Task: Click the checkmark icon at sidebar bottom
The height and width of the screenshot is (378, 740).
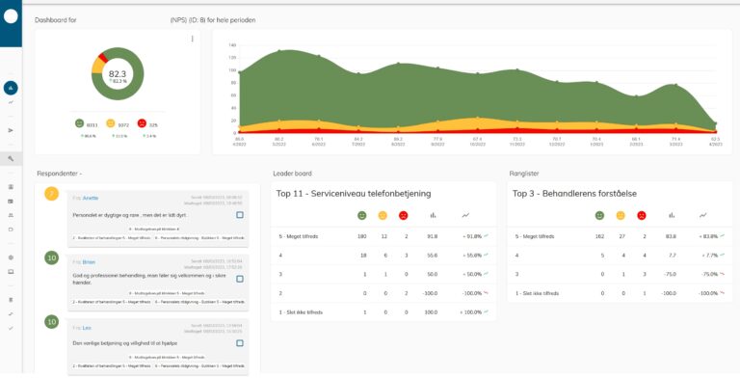Action: (x=11, y=328)
